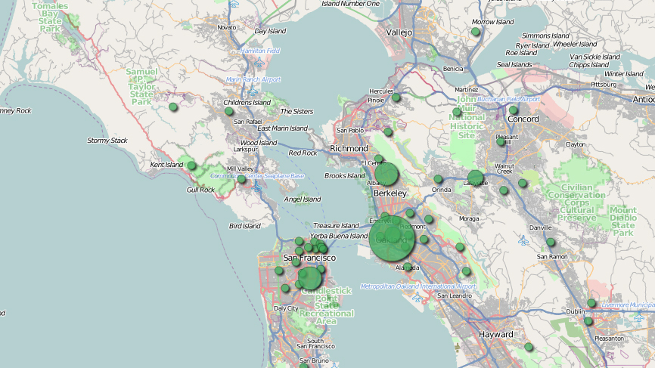Select the green marker next to Kent Island
655x368 pixels.
192,165
